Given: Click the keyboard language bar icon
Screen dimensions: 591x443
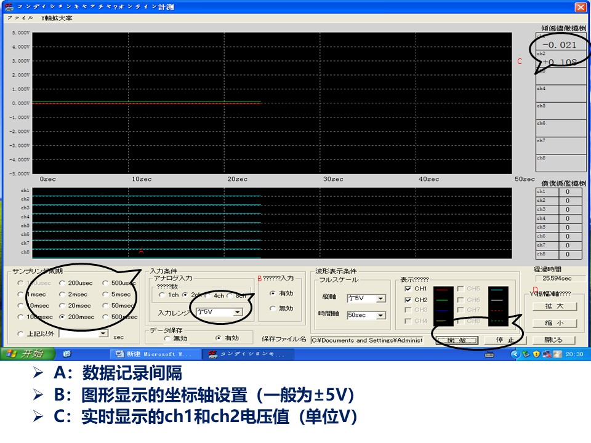Looking at the screenshot, I should [x=489, y=354].
